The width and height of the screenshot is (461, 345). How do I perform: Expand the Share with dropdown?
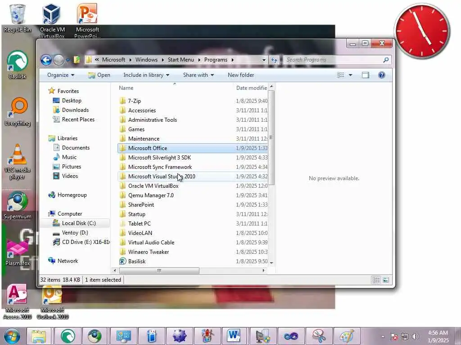199,75
